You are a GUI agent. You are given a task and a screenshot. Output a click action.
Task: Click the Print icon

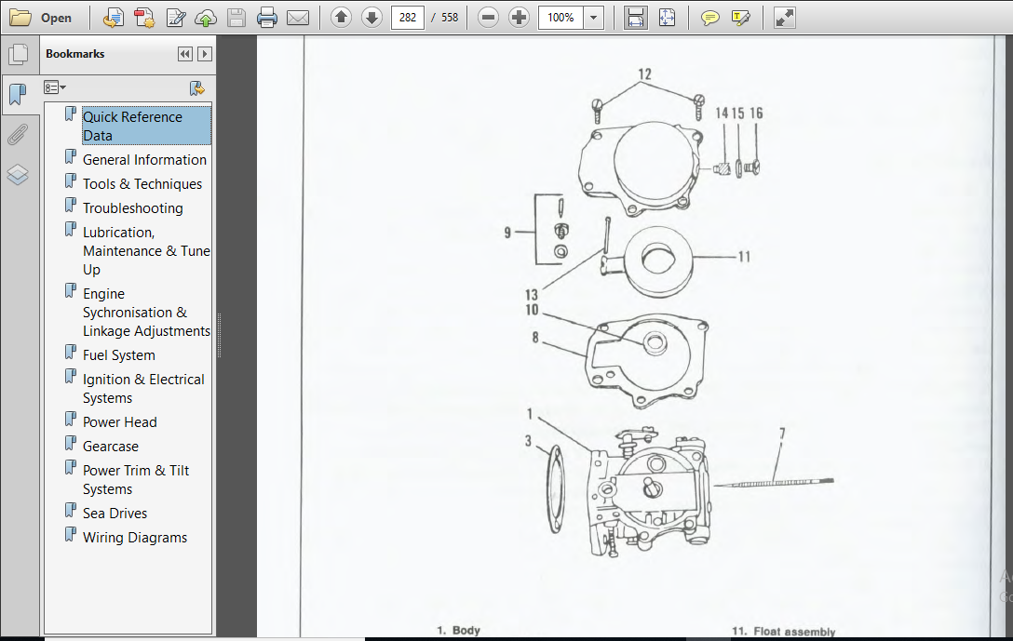pyautogui.click(x=267, y=18)
